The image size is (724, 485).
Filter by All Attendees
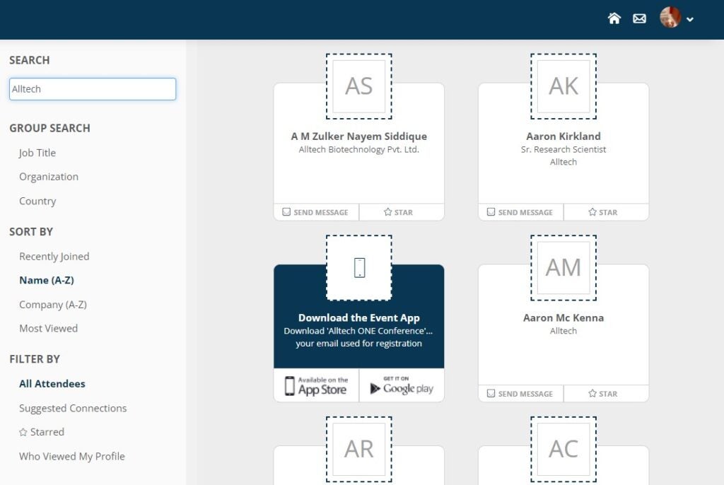click(x=52, y=384)
